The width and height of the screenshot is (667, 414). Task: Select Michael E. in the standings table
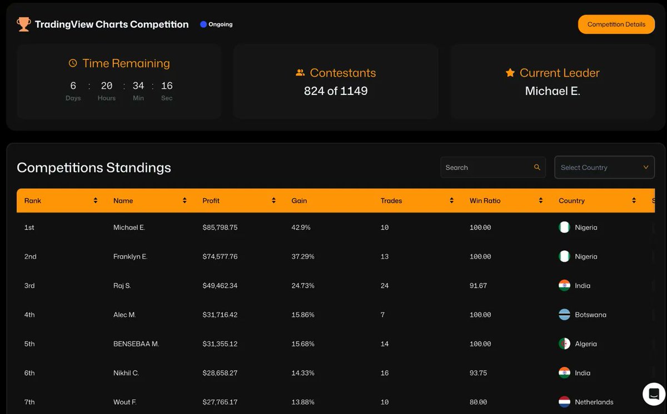(129, 228)
